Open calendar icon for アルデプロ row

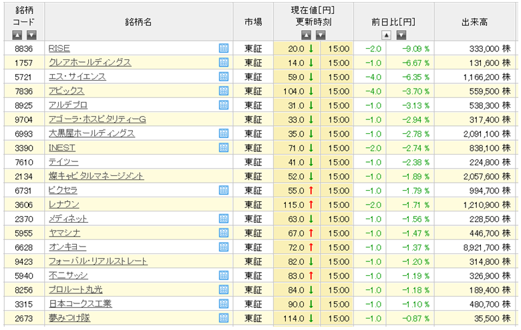(224, 105)
